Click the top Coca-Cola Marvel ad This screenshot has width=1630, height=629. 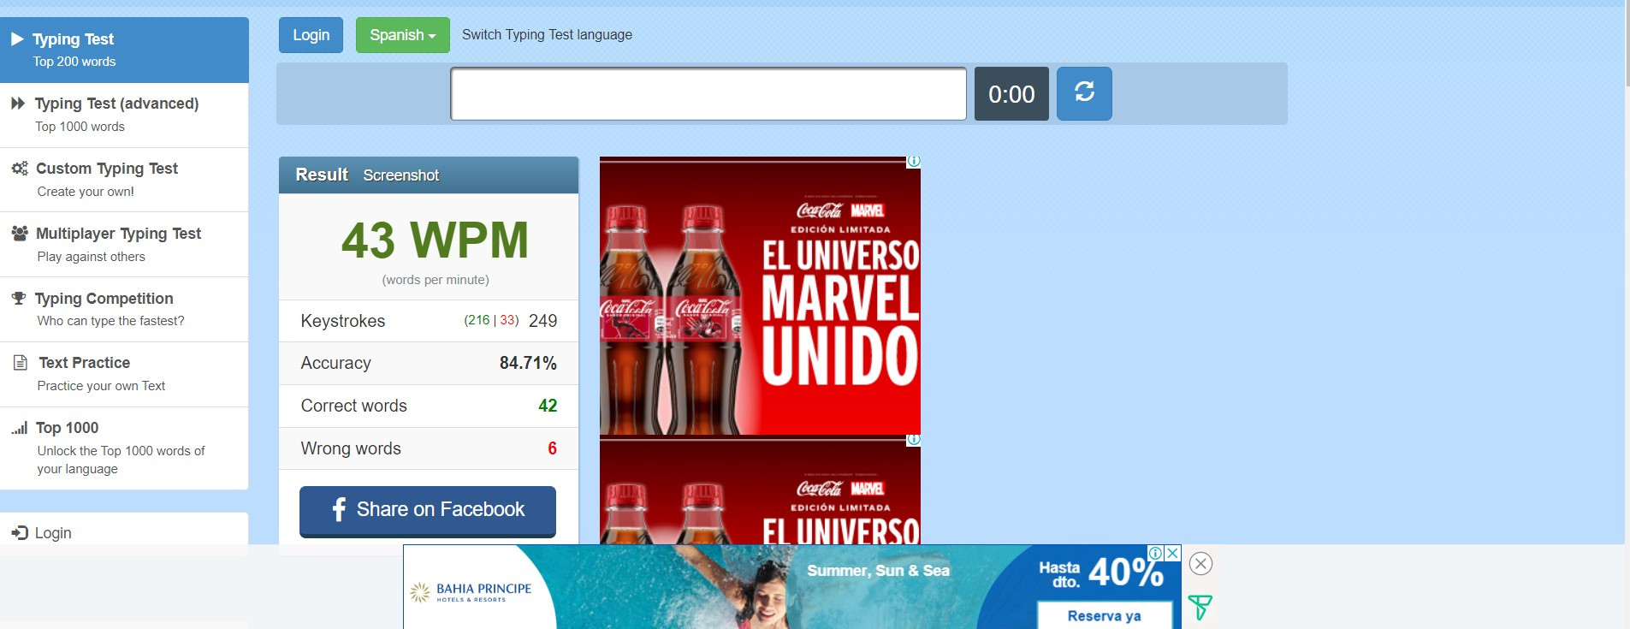pyautogui.click(x=760, y=295)
